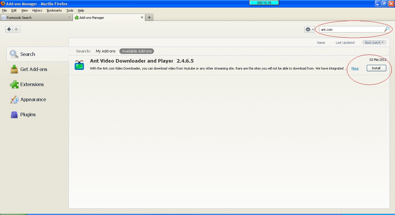Viewport: 395px width, 215px height.
Task: Click the forward navigation arrow
Action: point(16,29)
